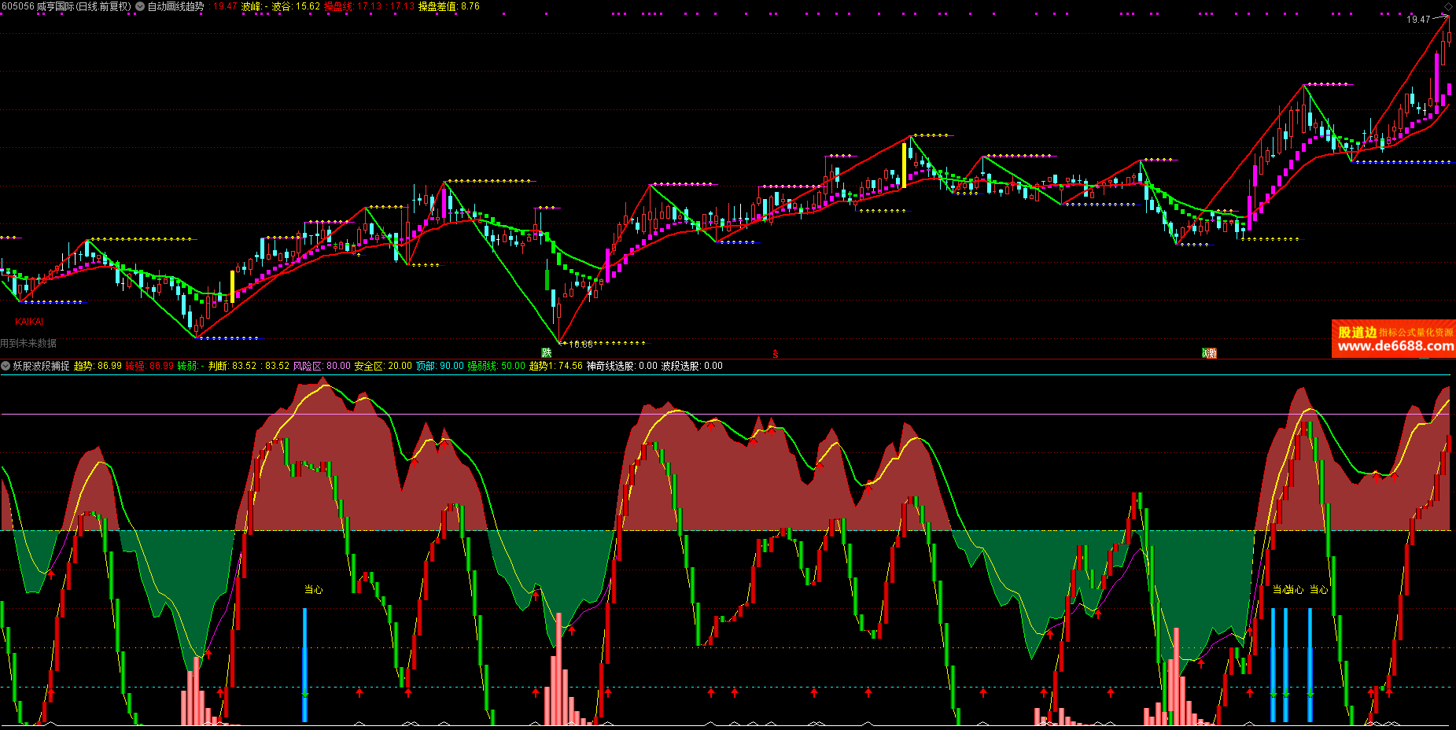Open the 自动画线趋势 indicator dropdown
Viewport: 1456px width, 730px height.
pyautogui.click(x=140, y=6)
